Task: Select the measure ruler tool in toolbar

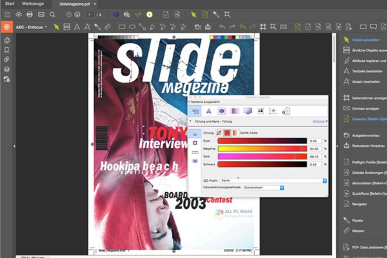Action: [108, 26]
